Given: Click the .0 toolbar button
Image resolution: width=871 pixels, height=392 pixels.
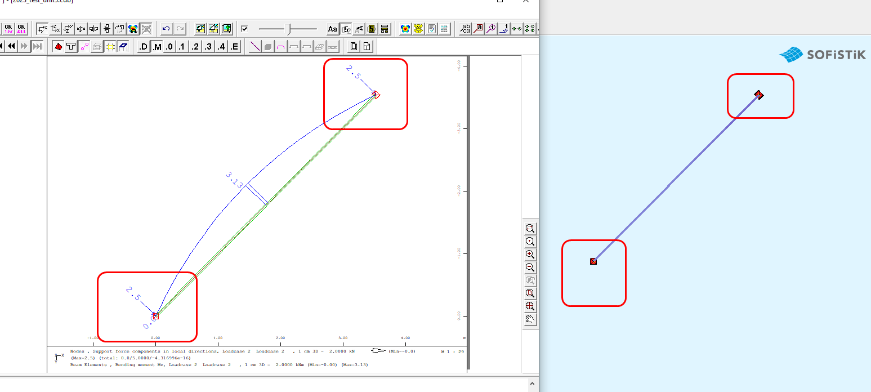Looking at the screenshot, I should pos(169,46).
